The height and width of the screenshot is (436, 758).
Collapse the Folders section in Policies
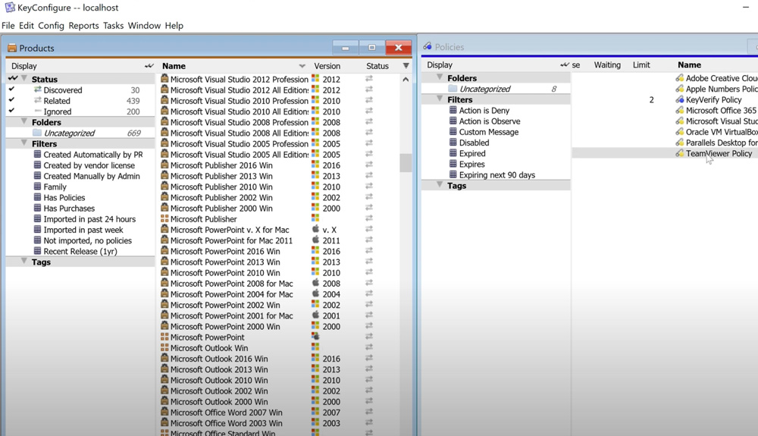440,77
